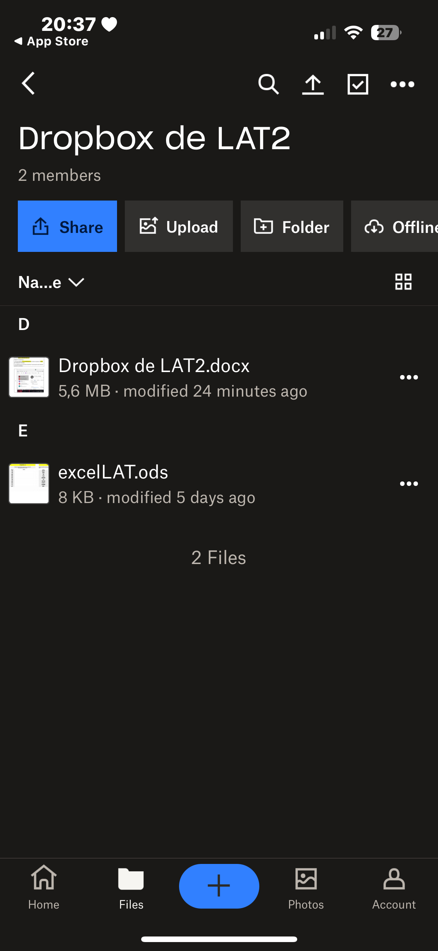Make folder available Offline
438x951 pixels.
coord(394,227)
